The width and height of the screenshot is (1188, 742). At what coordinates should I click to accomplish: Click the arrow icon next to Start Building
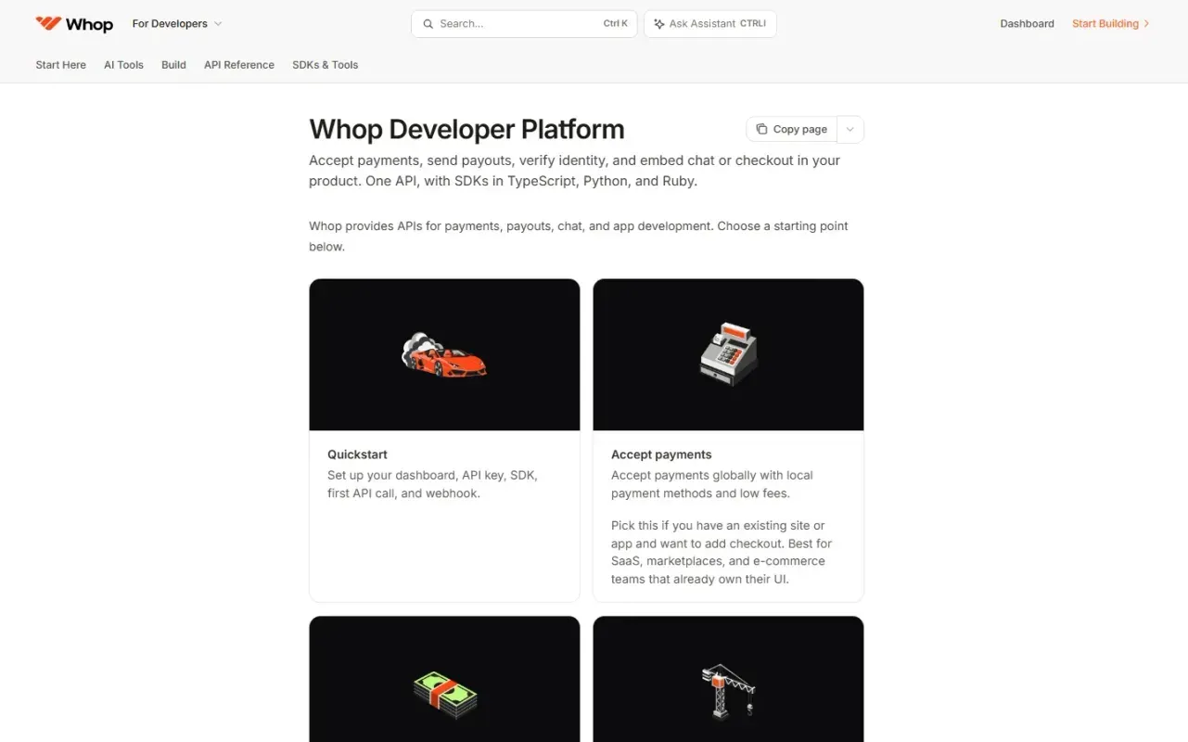click(1146, 24)
